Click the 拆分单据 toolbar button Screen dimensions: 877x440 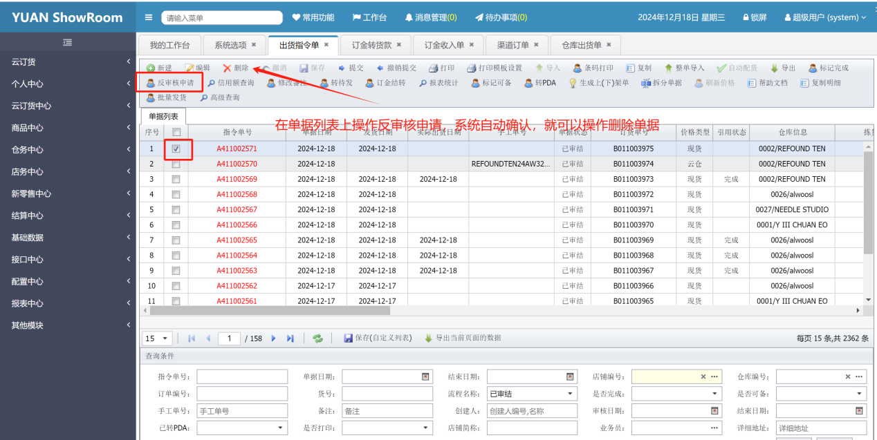[x=662, y=83]
